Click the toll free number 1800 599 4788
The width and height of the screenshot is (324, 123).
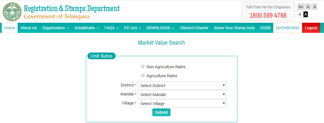[x=268, y=15]
